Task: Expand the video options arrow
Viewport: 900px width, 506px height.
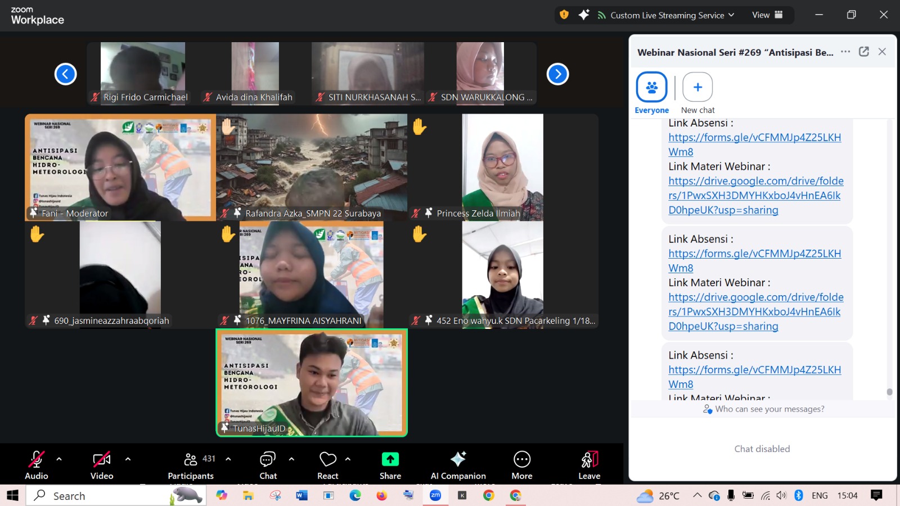Action: click(128, 459)
